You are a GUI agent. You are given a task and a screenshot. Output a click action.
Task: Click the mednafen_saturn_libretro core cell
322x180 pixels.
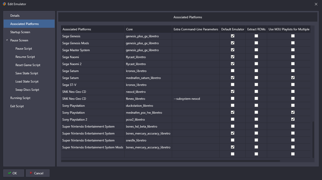coord(148,78)
